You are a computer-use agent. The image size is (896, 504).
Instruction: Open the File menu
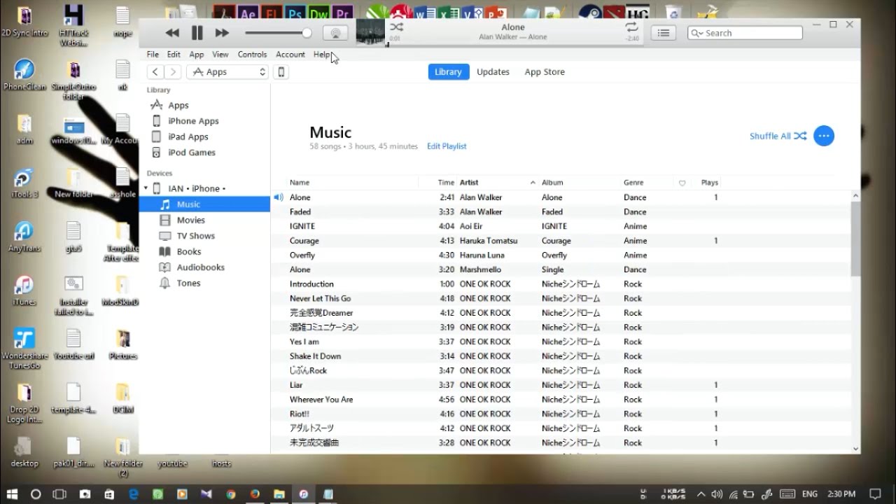153,55
